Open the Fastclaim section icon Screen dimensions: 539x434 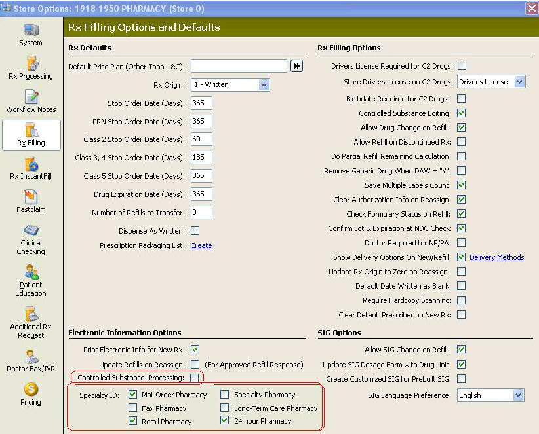(x=31, y=197)
